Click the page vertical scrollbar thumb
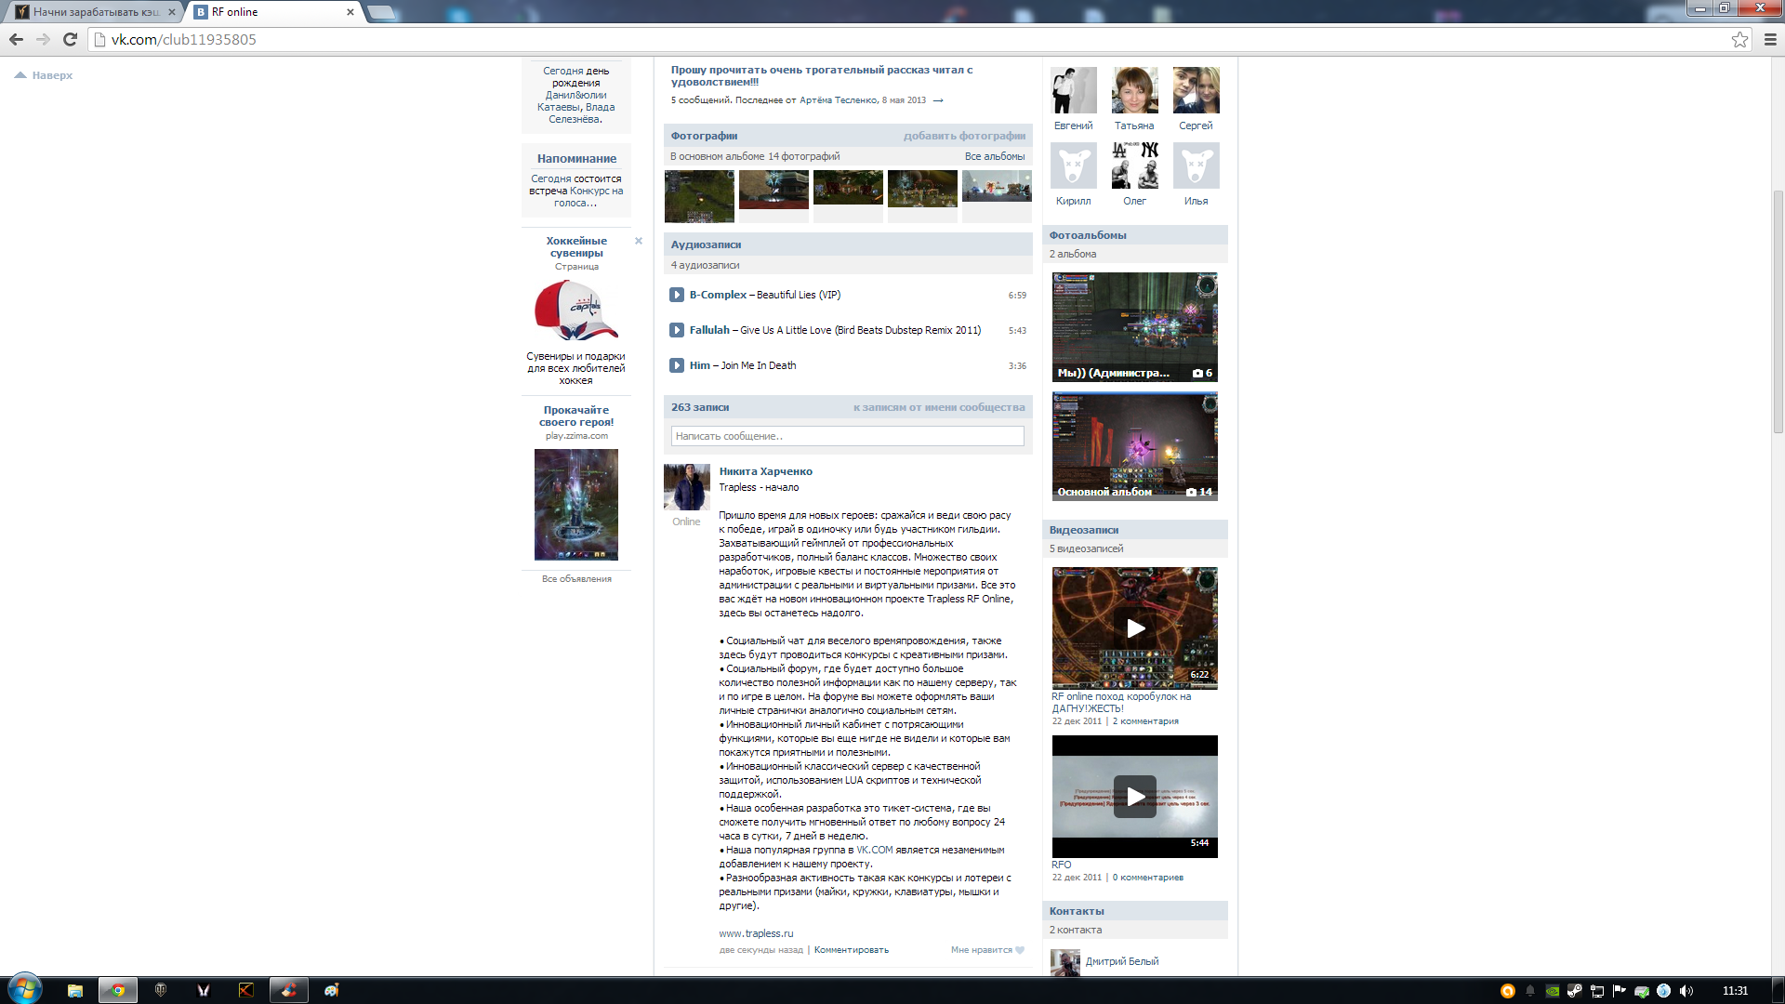Image resolution: width=1785 pixels, height=1004 pixels. click(x=1778, y=311)
